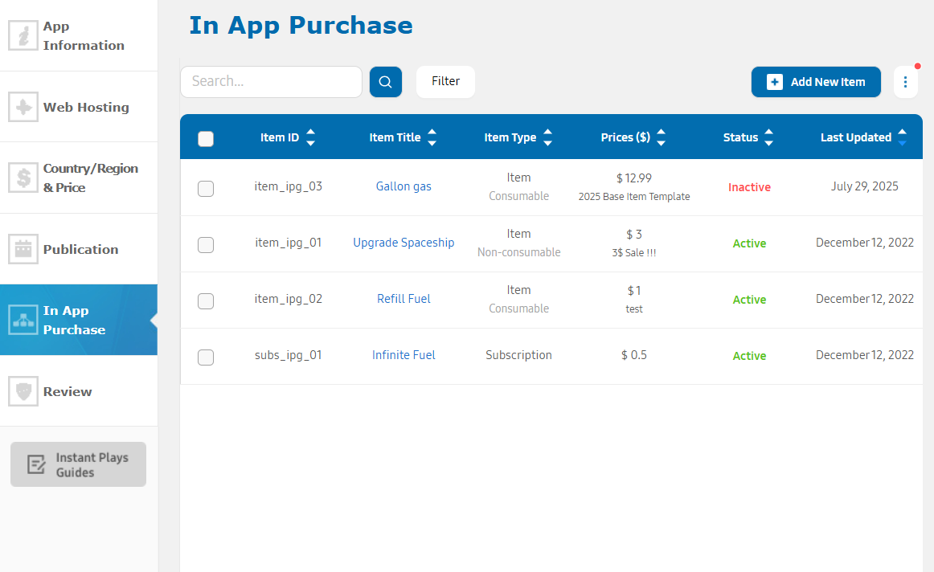Viewport: 934px width, 572px height.
Task: Click the App Information sidebar icon
Action: click(23, 35)
